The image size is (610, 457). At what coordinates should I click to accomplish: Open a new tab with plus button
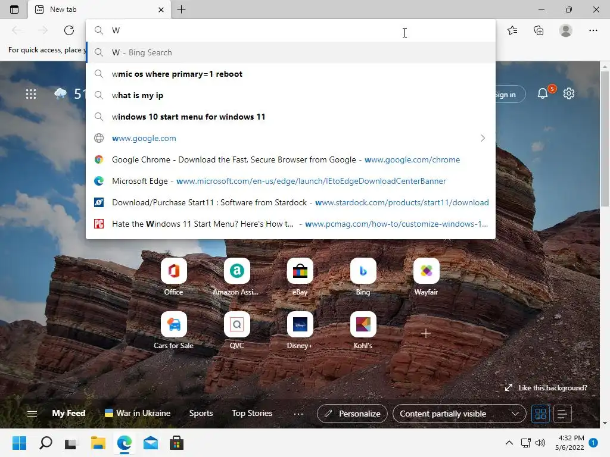click(181, 10)
